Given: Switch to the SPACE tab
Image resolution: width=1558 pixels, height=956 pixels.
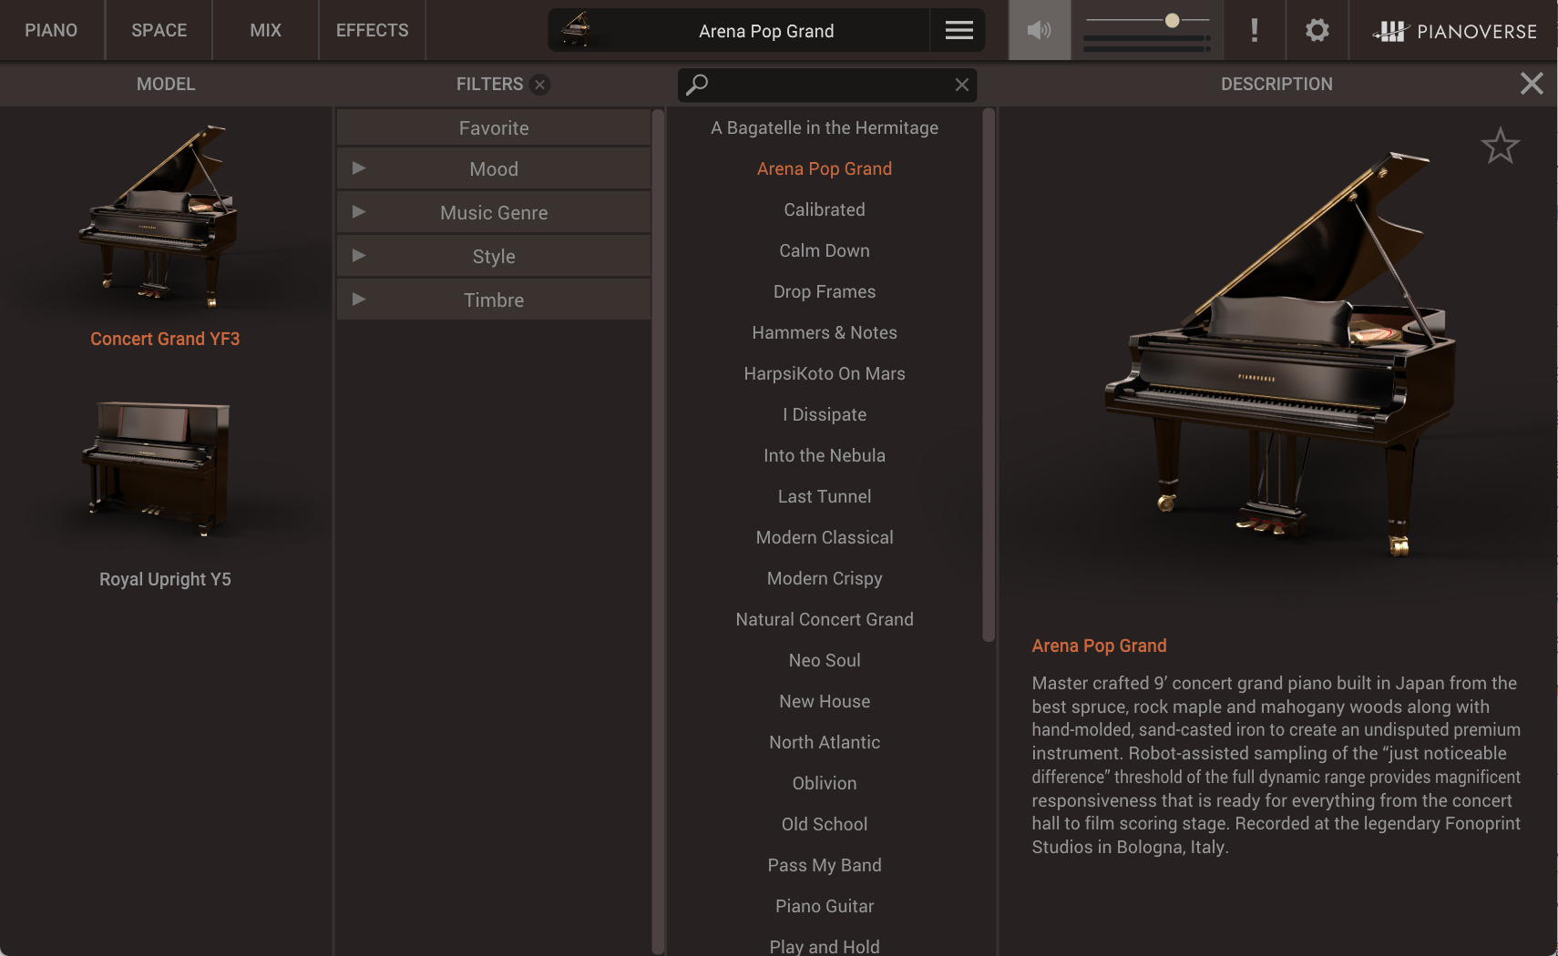Looking at the screenshot, I should pos(159,30).
